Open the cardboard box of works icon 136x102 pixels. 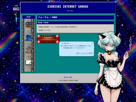(x=28, y=50)
